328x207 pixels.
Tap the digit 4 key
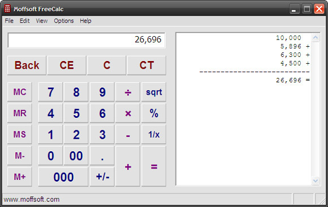(50, 113)
